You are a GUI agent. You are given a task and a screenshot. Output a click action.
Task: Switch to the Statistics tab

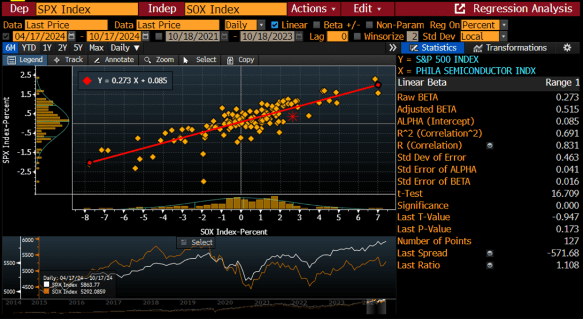click(433, 48)
